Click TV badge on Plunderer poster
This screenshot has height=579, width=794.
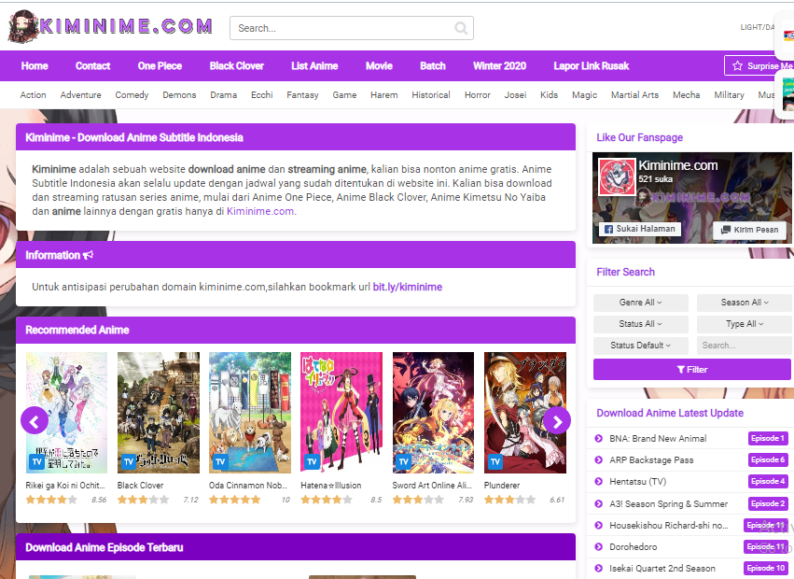tap(495, 462)
